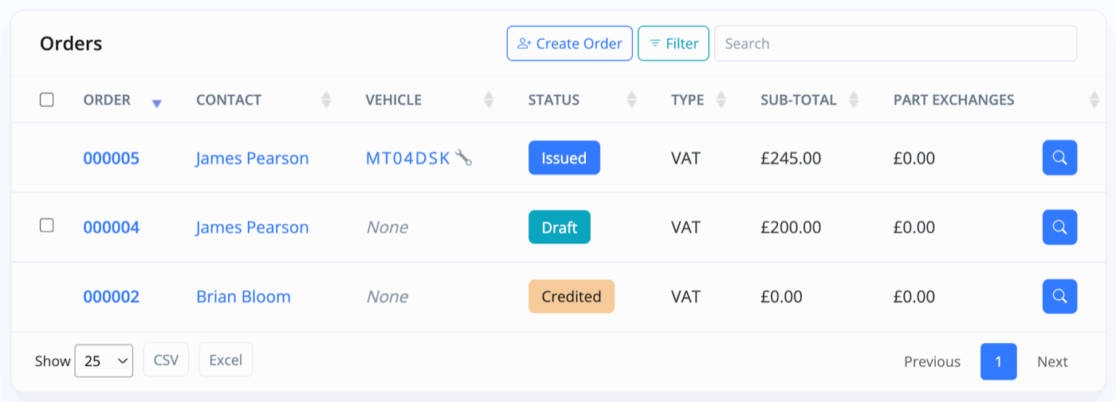Open the magnifier view button for order 000004

click(x=1059, y=227)
